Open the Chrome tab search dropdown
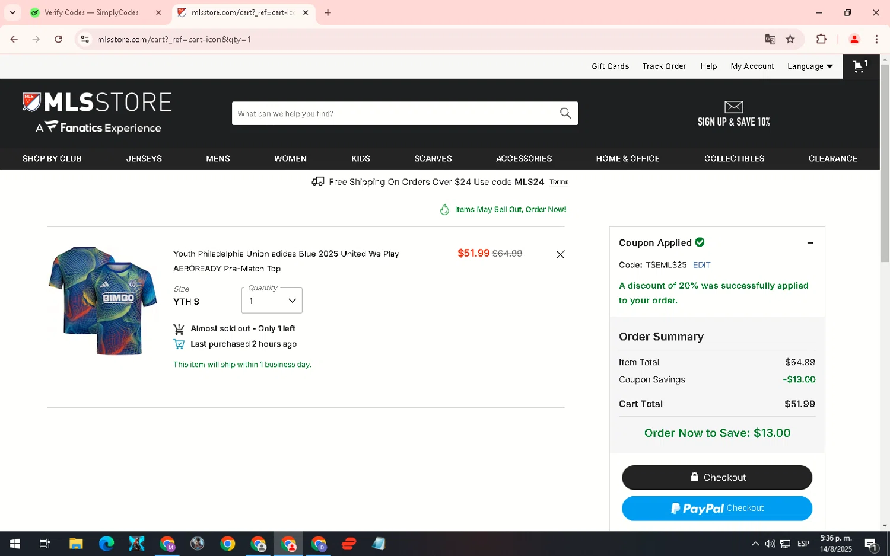Screen dimensions: 890x556 12,12
